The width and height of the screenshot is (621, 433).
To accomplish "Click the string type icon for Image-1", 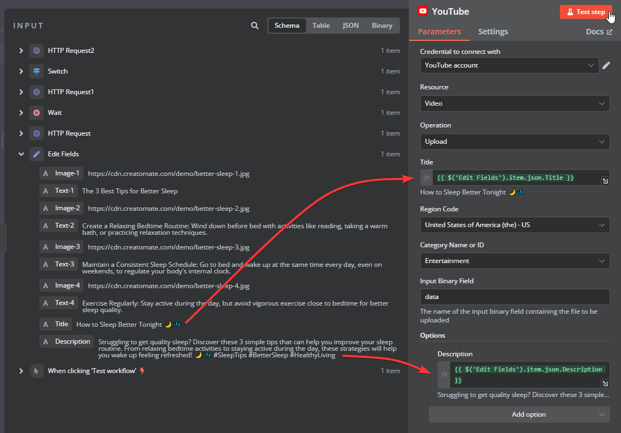I will pos(45,173).
